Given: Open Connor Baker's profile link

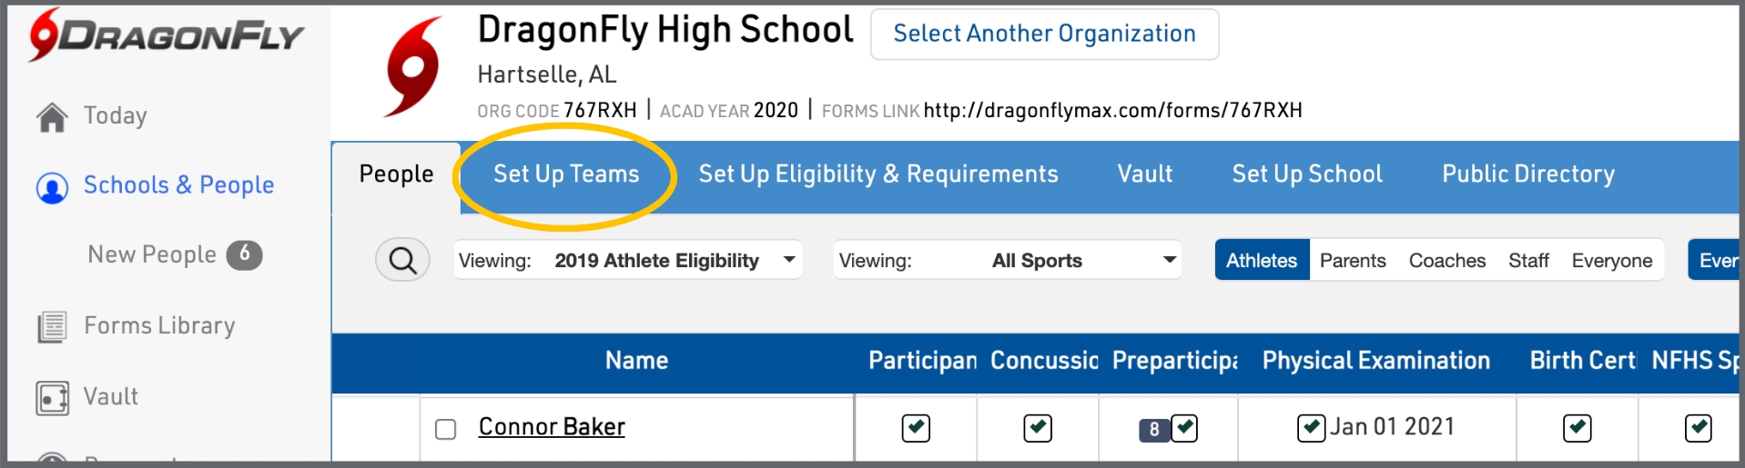Looking at the screenshot, I should pyautogui.click(x=552, y=427).
